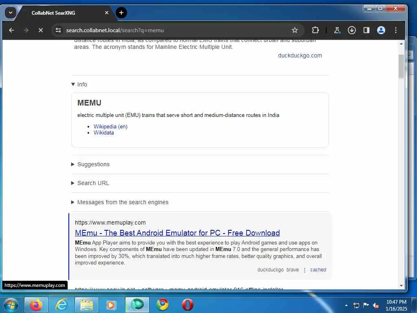Open the profile avatar menu
This screenshot has width=417, height=313.
tap(381, 30)
